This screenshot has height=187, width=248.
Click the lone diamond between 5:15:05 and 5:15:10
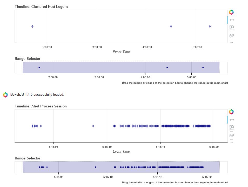point(93,126)
